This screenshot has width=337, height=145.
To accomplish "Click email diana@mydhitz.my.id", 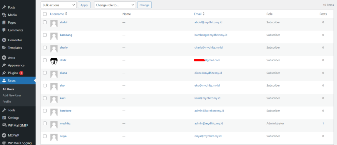I will pos(208,73).
